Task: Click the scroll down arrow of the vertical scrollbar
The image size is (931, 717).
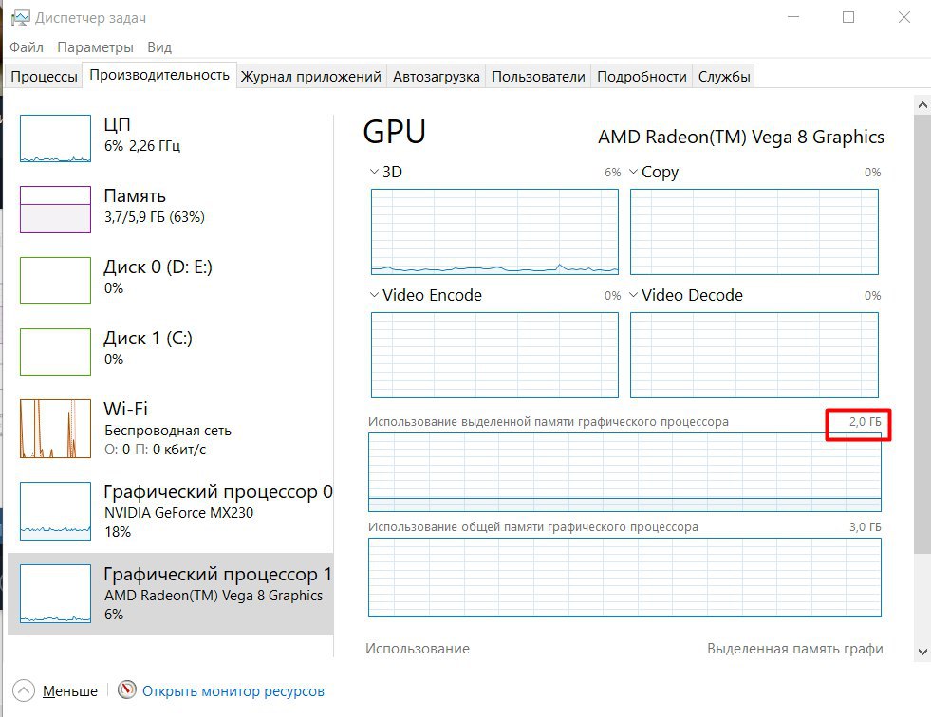Action: 922,652
